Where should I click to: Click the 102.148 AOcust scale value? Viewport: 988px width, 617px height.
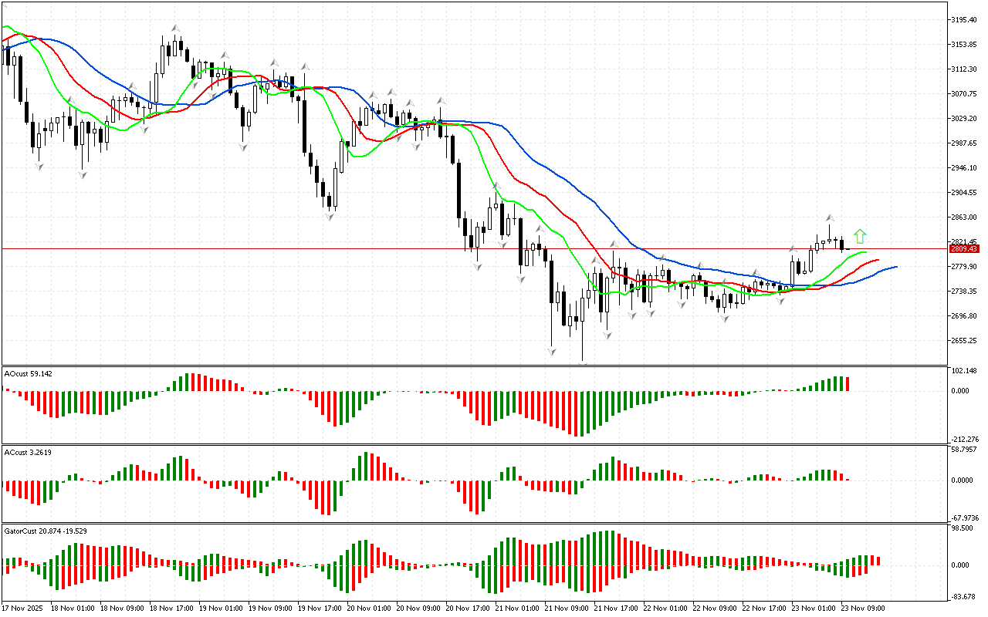tap(965, 371)
